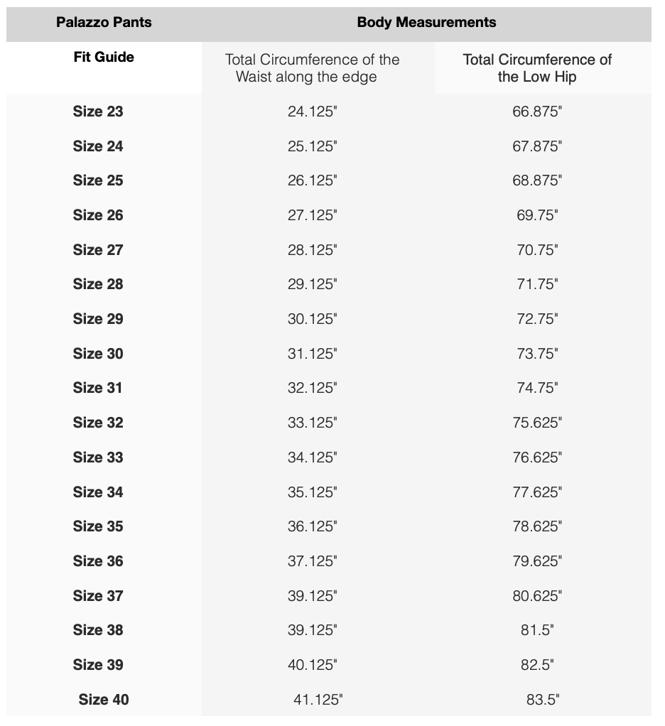The height and width of the screenshot is (726, 665).
Task: Click low hip value 69.75"
Action: [537, 215]
